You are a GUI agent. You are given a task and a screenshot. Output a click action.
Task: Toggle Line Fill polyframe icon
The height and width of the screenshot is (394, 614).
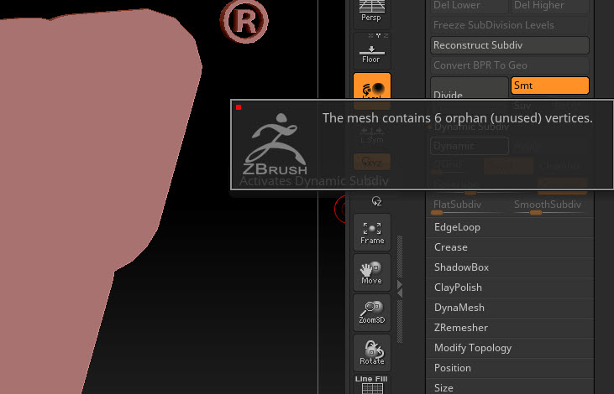point(371,384)
